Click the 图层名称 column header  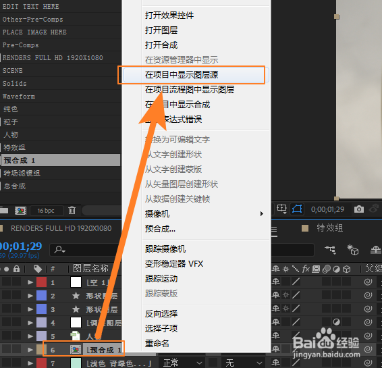pyautogui.click(x=90, y=268)
